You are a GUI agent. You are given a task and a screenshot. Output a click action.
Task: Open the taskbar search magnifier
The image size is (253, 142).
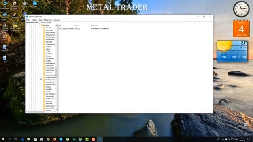click(9, 139)
